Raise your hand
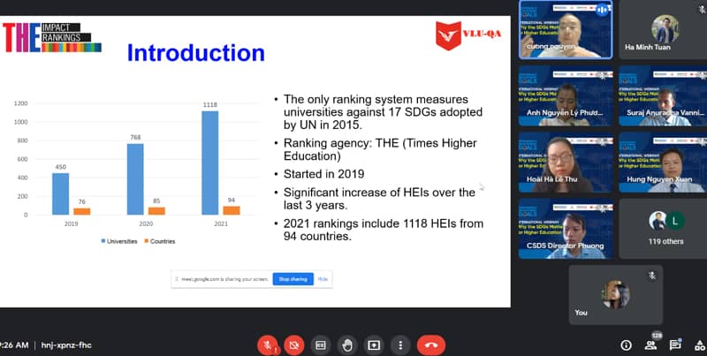This screenshot has height=356, width=707. click(348, 345)
